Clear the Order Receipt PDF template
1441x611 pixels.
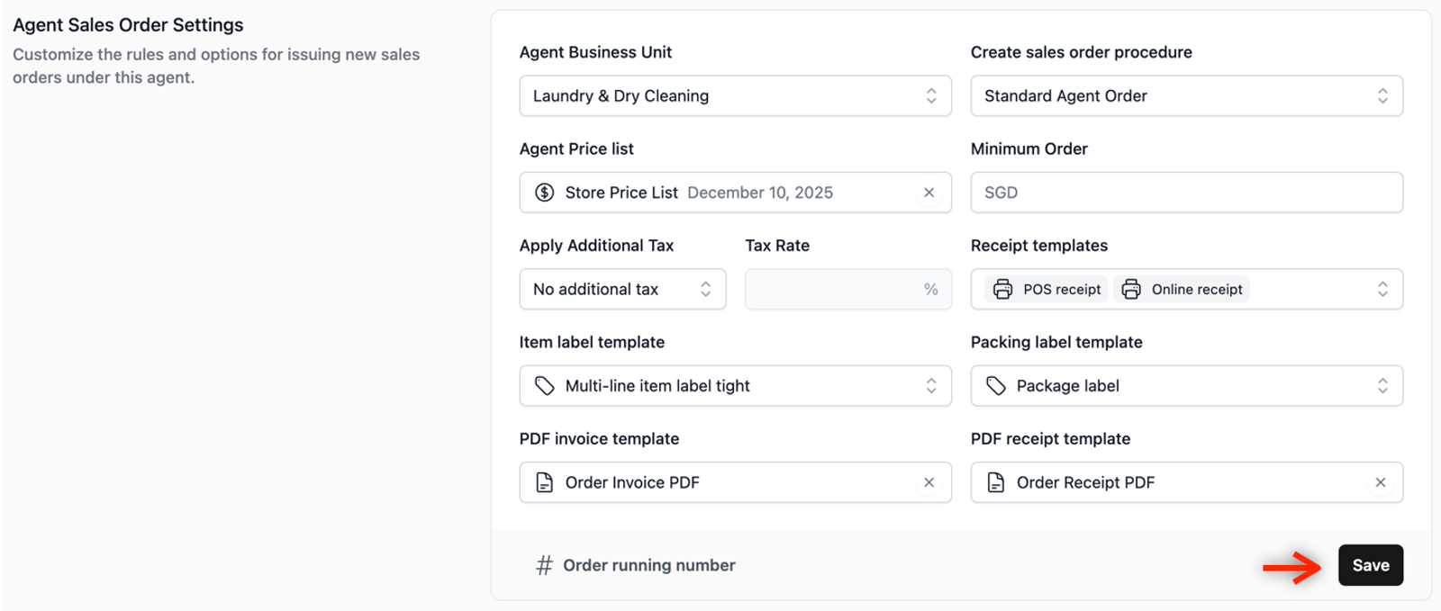(1380, 482)
